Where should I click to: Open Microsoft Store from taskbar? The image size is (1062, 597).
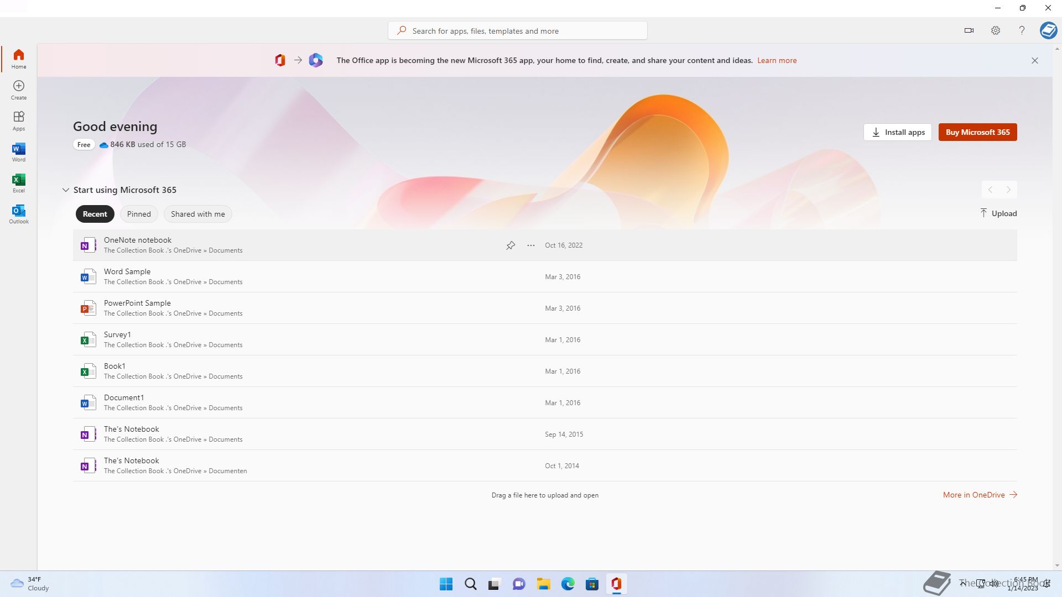coord(592,584)
